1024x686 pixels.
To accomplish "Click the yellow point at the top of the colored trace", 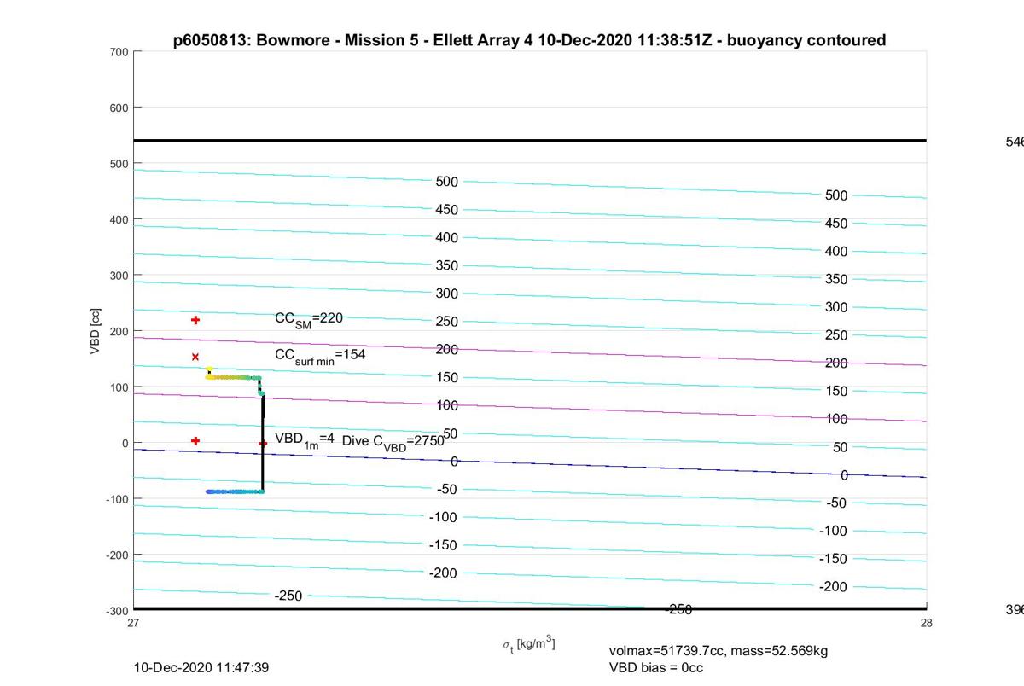I will [209, 369].
